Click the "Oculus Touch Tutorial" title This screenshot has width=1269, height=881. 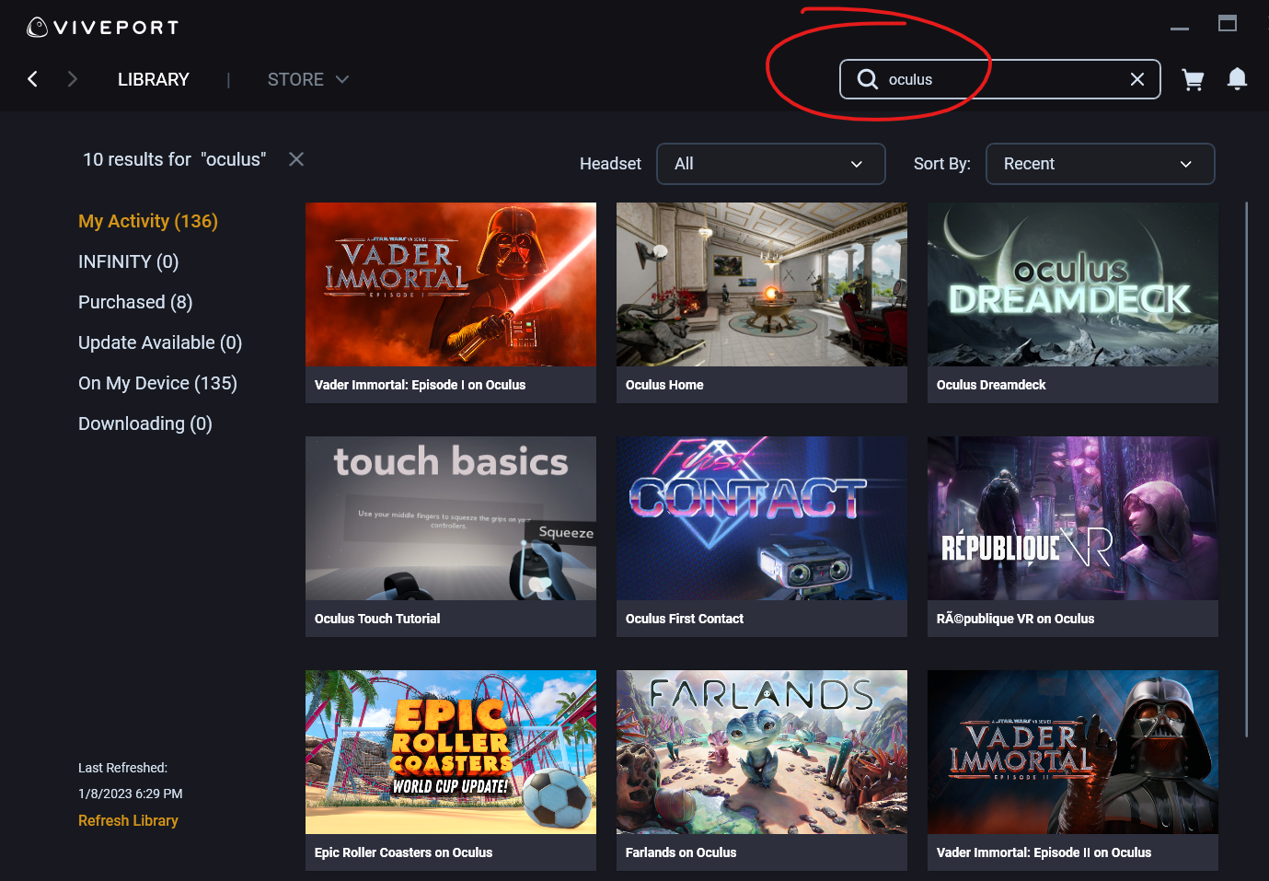(377, 619)
